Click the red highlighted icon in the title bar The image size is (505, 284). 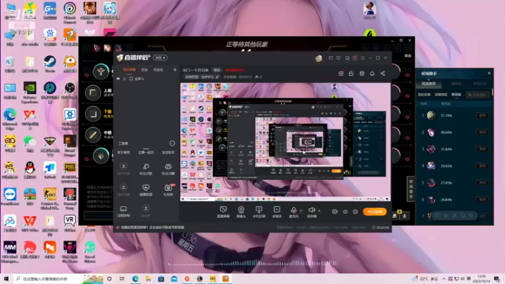tap(355, 58)
